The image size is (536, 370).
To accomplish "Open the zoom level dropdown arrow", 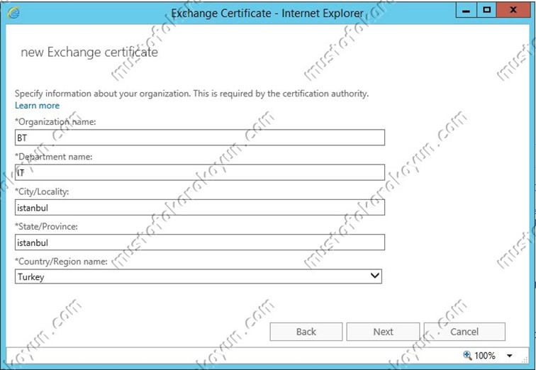I will (509, 356).
